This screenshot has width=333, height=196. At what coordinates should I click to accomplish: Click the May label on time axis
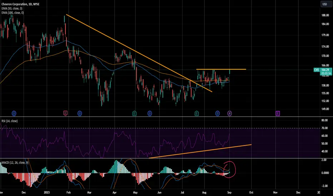pos(135,192)
